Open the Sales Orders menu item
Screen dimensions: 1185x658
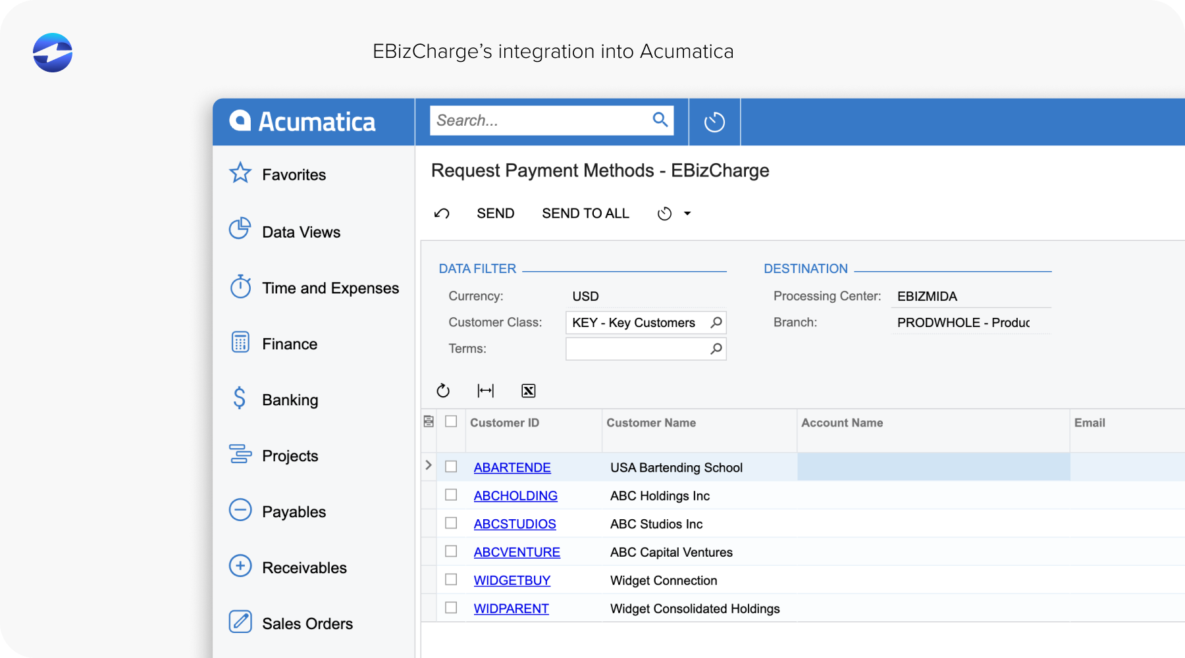click(x=307, y=622)
